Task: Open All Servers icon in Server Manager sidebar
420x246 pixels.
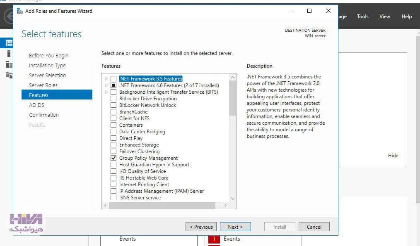Action: click(x=9, y=64)
